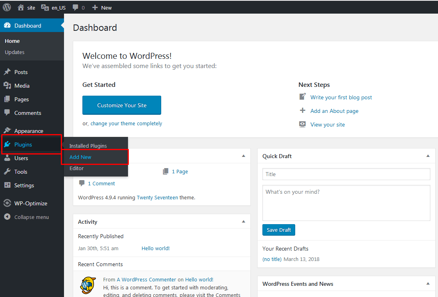Open the 1 Comment link
438x297 pixels.
[x=101, y=184]
